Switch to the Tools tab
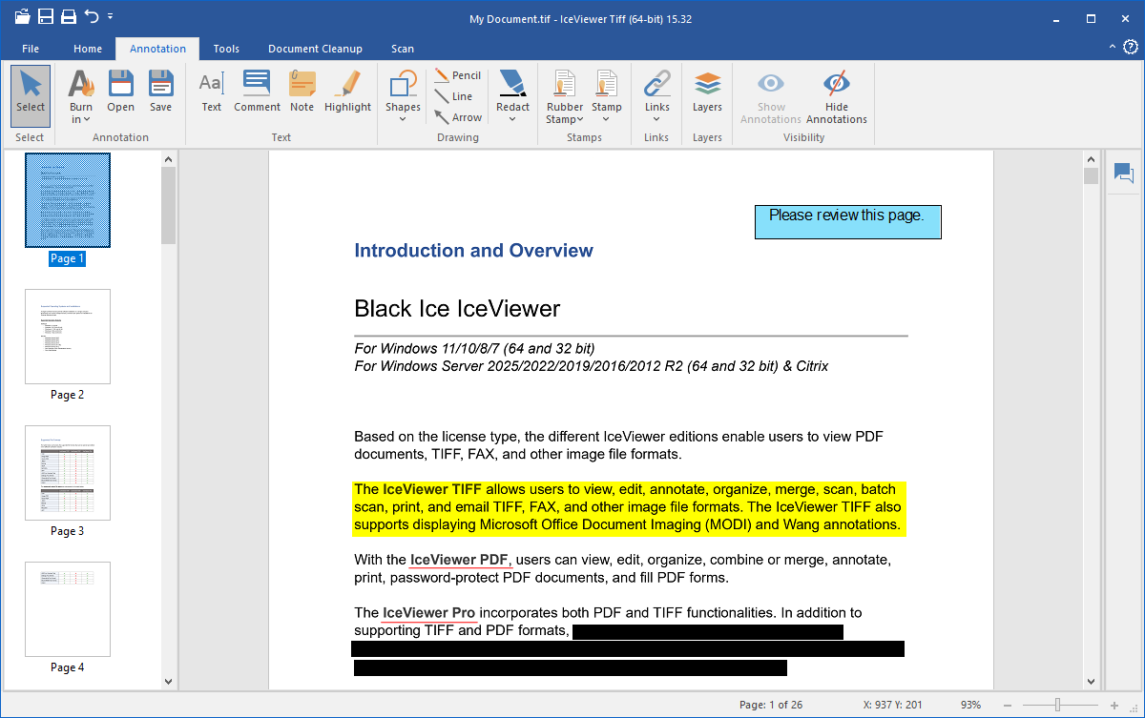The width and height of the screenshot is (1145, 718). pos(226,49)
